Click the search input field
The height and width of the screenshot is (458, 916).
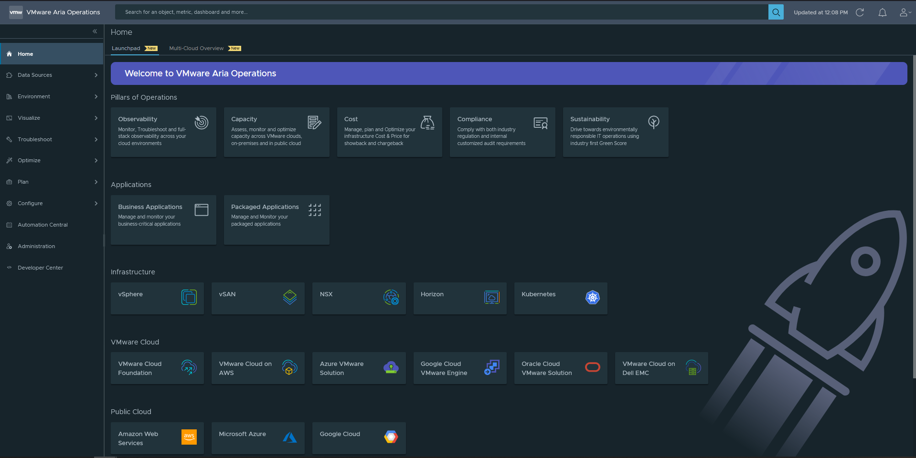coord(442,12)
